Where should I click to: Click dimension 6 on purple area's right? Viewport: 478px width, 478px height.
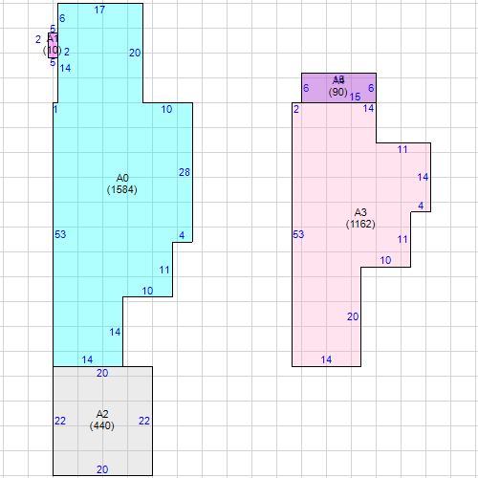pos(371,88)
